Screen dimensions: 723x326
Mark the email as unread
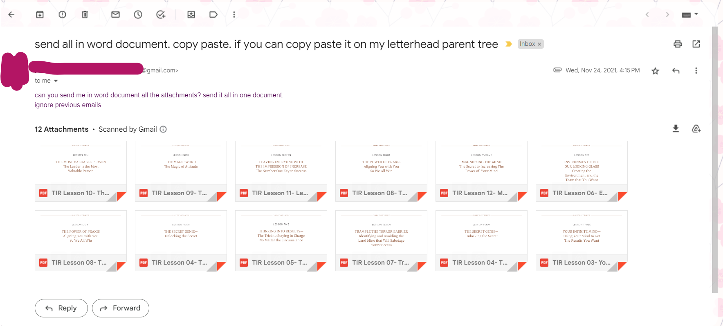[x=116, y=15]
